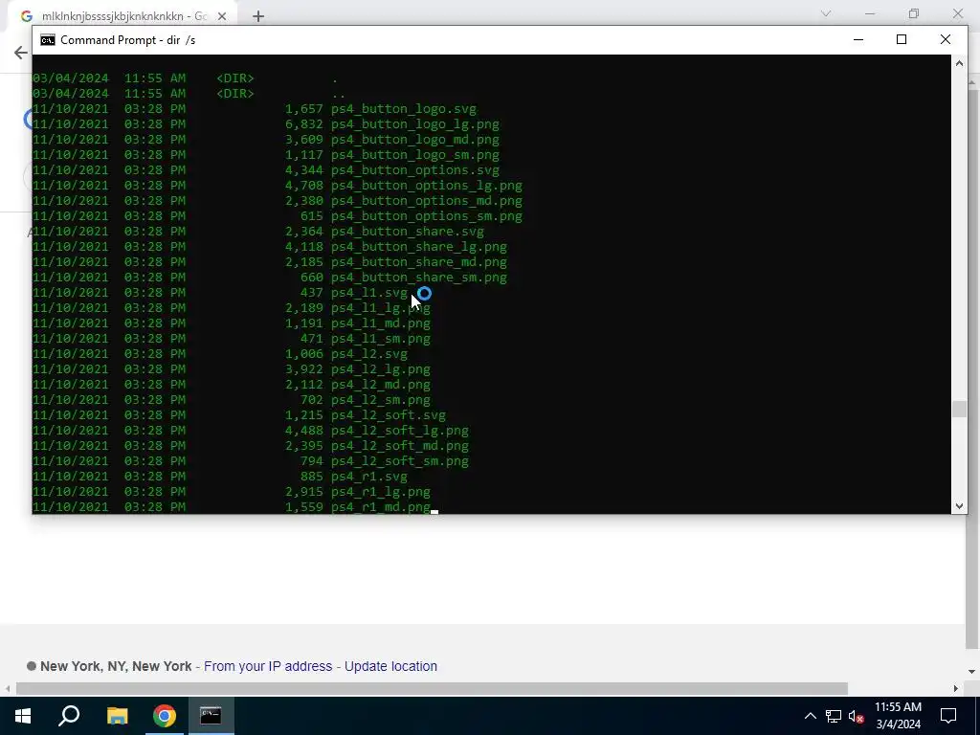Click Chrome horizontal scrollbar right arrow

tap(956, 689)
